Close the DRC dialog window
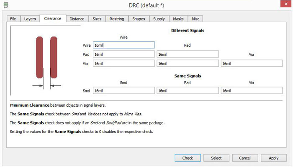 (x=286, y=4)
